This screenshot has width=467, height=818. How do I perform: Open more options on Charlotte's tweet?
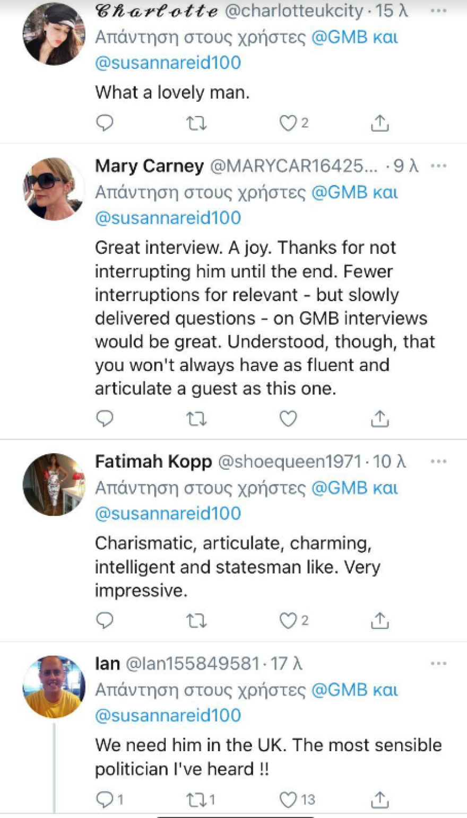[x=438, y=11]
